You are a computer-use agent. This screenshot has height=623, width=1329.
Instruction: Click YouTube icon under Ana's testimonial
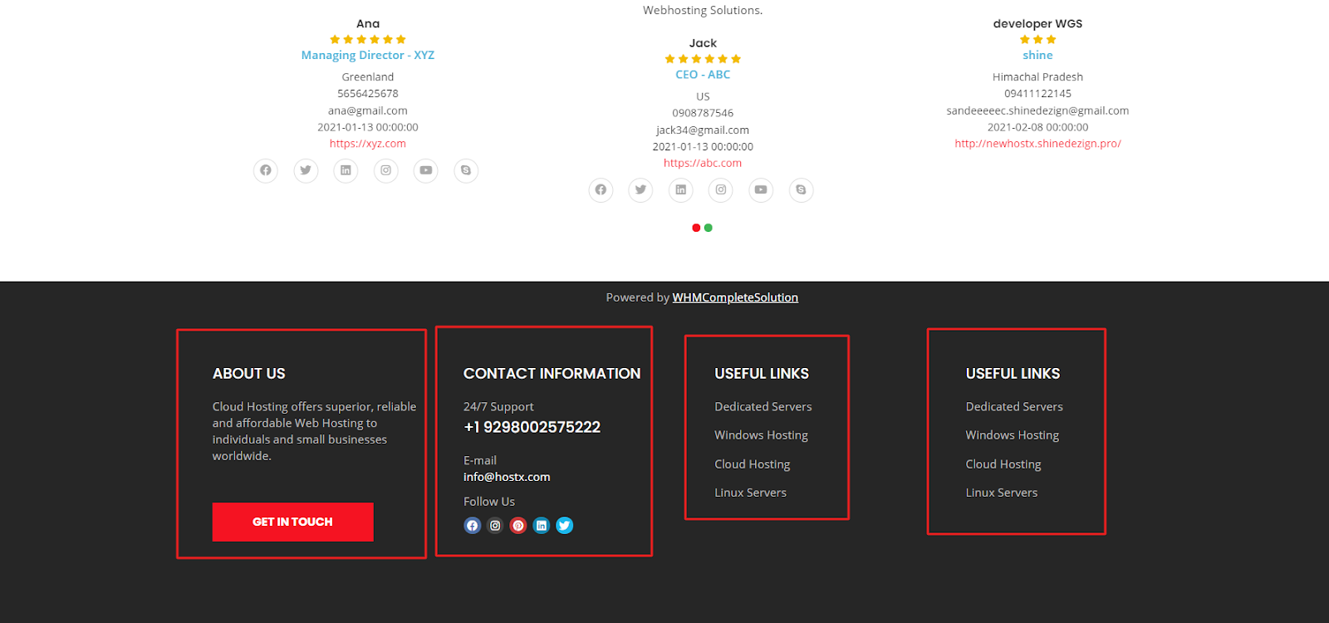pos(426,170)
